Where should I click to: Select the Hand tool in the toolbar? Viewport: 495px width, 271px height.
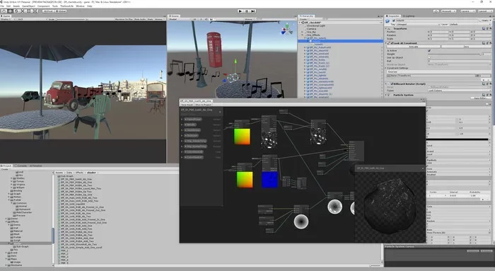[x=4, y=11]
